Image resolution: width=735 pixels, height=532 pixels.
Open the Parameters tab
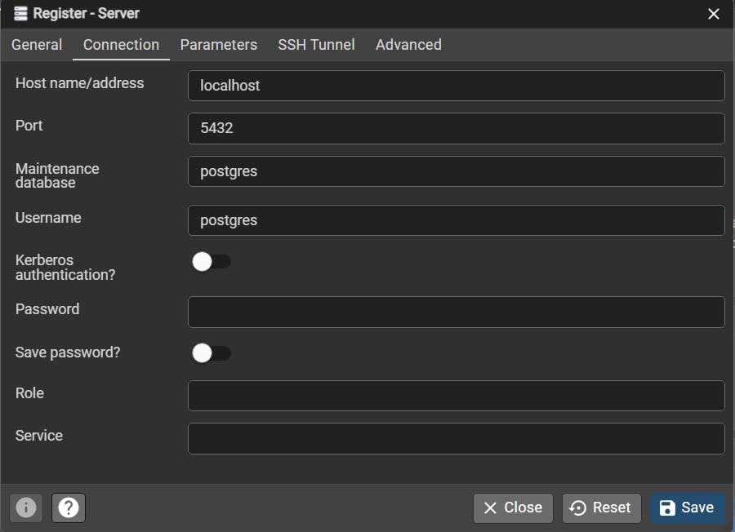point(218,45)
